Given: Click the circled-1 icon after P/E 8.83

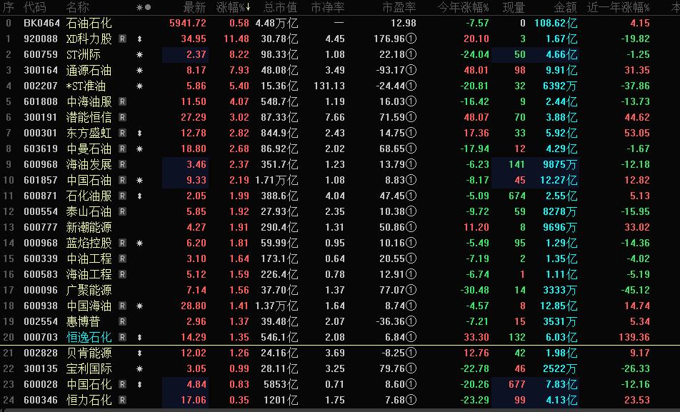Looking at the screenshot, I should pos(411,180).
